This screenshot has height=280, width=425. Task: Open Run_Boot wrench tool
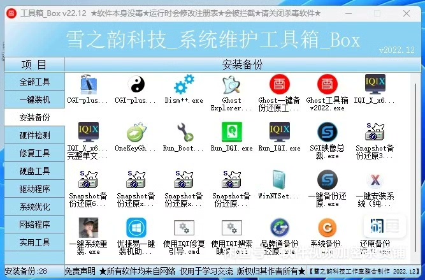[x=184, y=132]
